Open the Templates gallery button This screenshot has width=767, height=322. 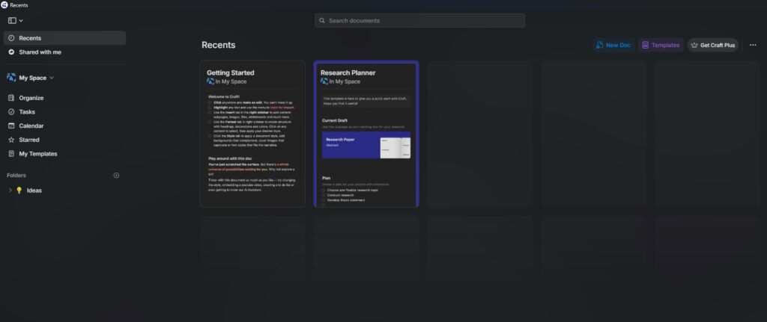click(660, 45)
